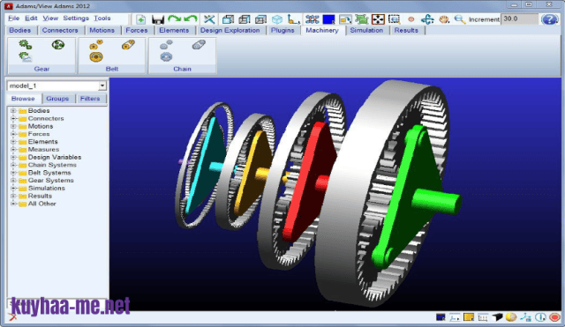Switch to the Plugins ribbon tab
This screenshot has height=327, width=565.
click(282, 31)
